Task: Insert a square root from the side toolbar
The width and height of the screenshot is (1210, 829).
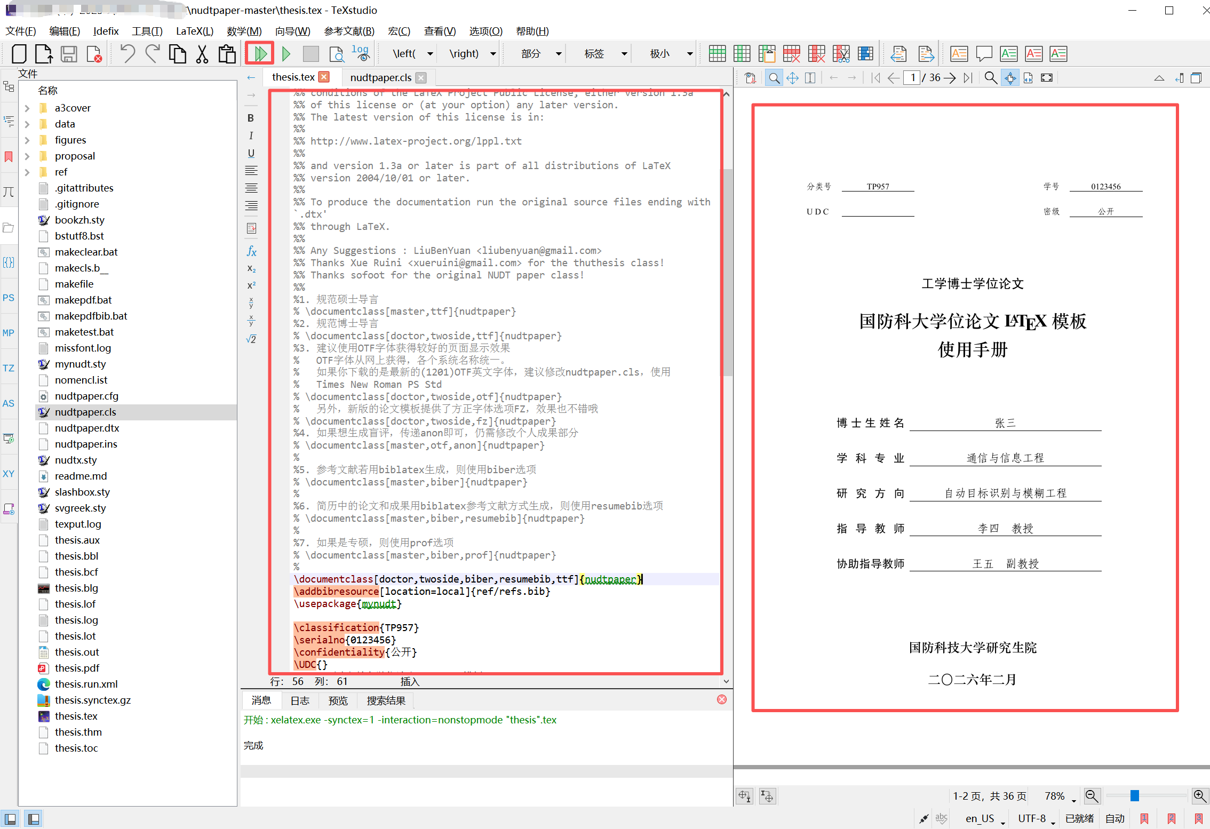Action: click(251, 339)
